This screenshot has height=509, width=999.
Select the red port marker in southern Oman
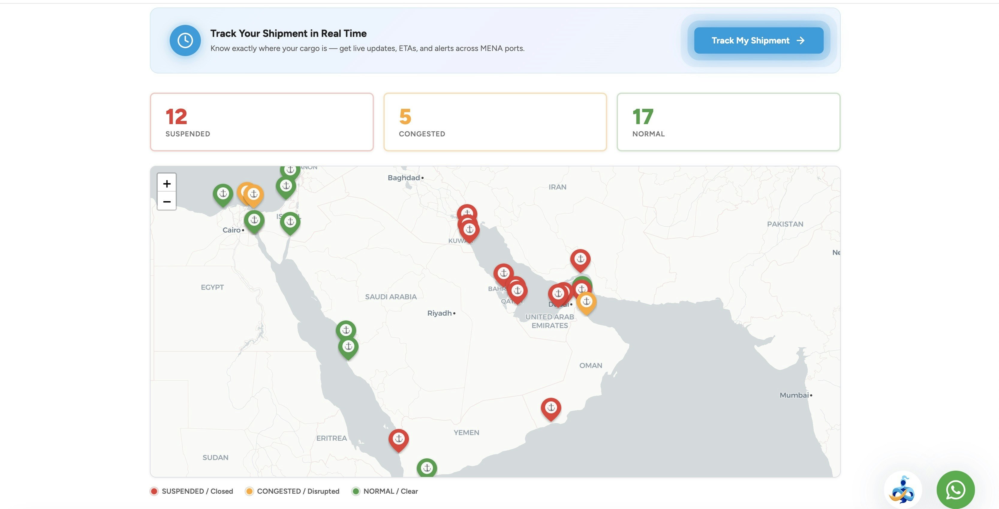551,407
